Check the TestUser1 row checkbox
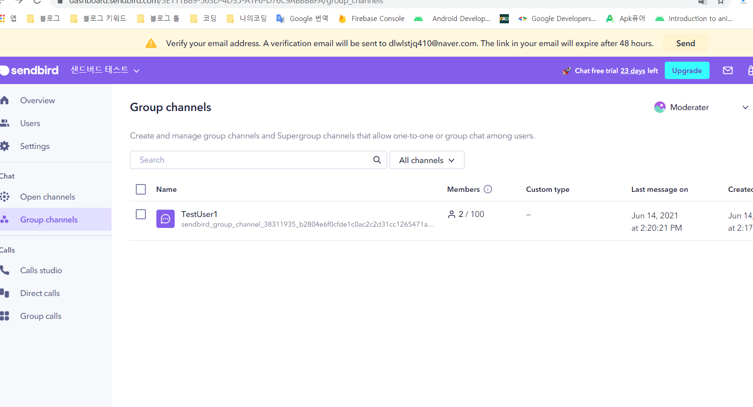753x407 pixels. click(x=141, y=214)
